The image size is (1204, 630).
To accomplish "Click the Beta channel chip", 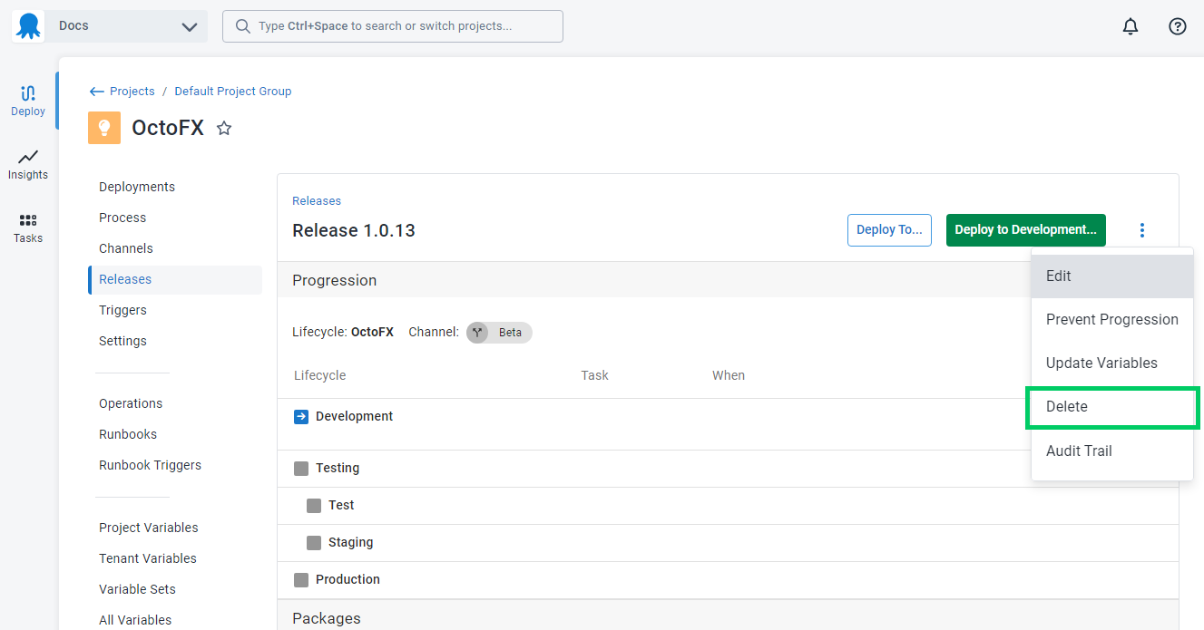I will point(499,333).
